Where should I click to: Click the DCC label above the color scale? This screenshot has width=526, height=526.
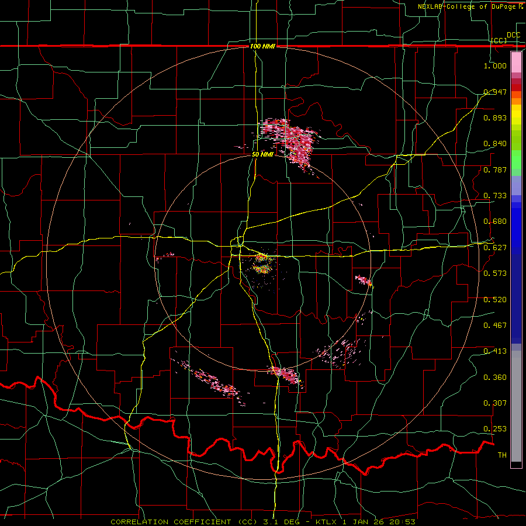pos(513,35)
